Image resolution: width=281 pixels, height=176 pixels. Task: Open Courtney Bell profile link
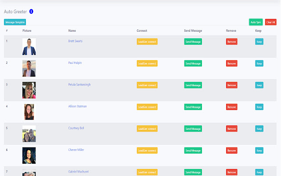click(x=76, y=128)
